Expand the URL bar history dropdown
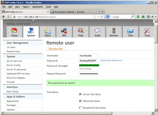 pyautogui.click(x=98, y=17)
